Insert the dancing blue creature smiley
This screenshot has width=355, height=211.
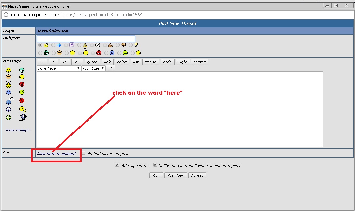[x=23, y=117]
